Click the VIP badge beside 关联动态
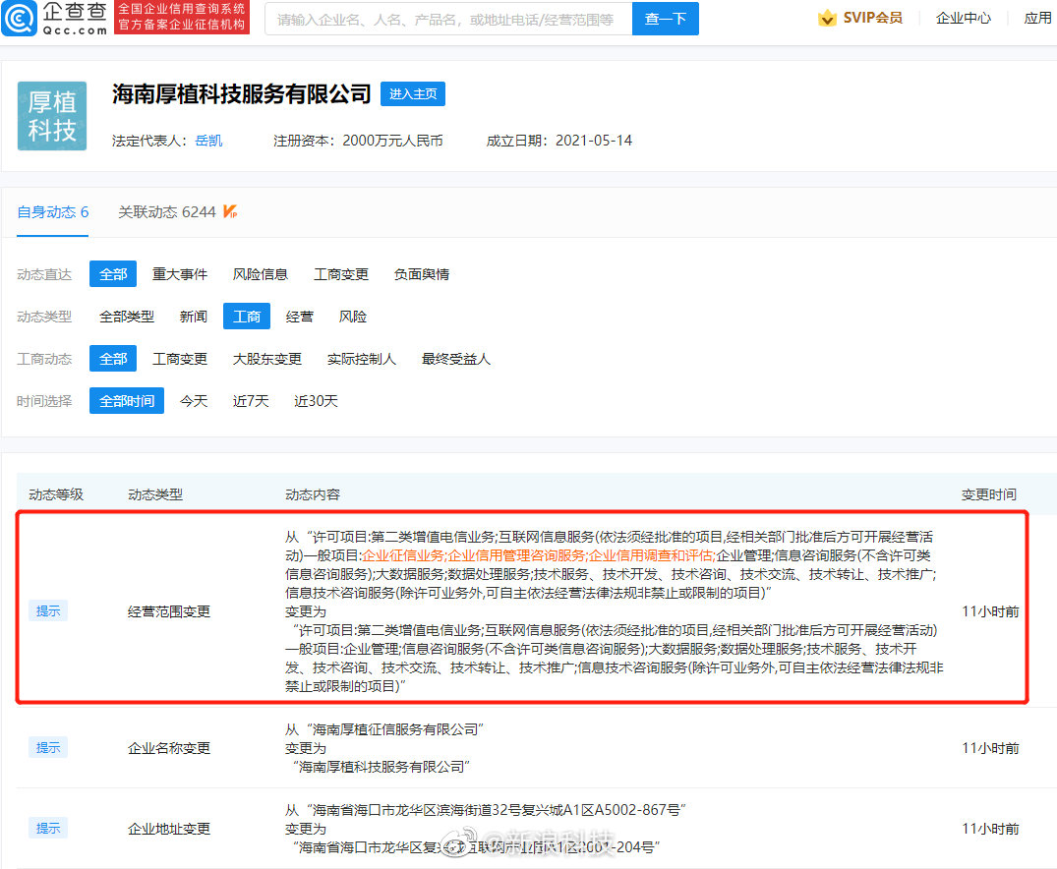The image size is (1057, 869). pos(230,211)
